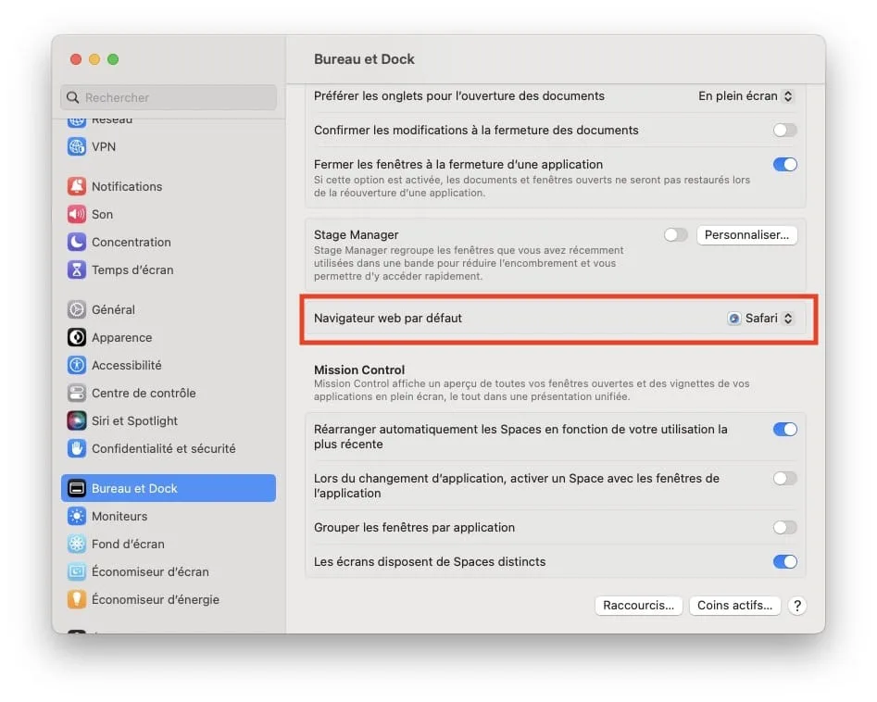
Task: Open Économiseur d'énergie settings
Action: [169, 599]
